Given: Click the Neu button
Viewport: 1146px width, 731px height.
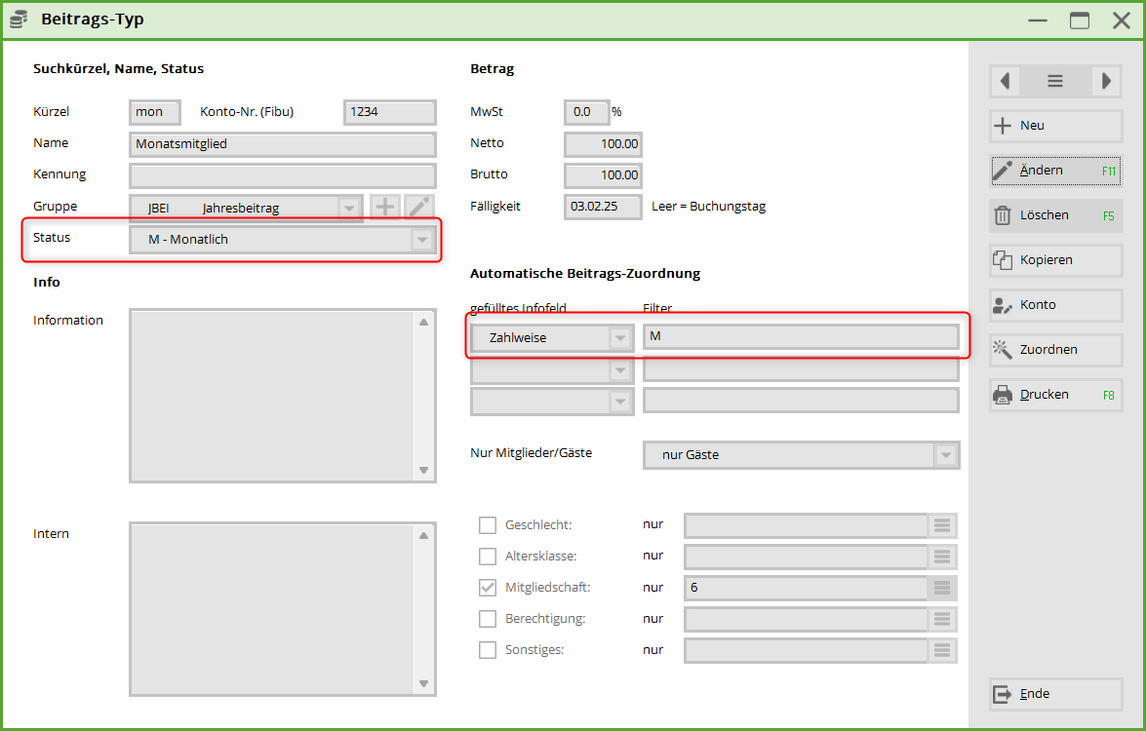Looking at the screenshot, I should tap(1055, 126).
